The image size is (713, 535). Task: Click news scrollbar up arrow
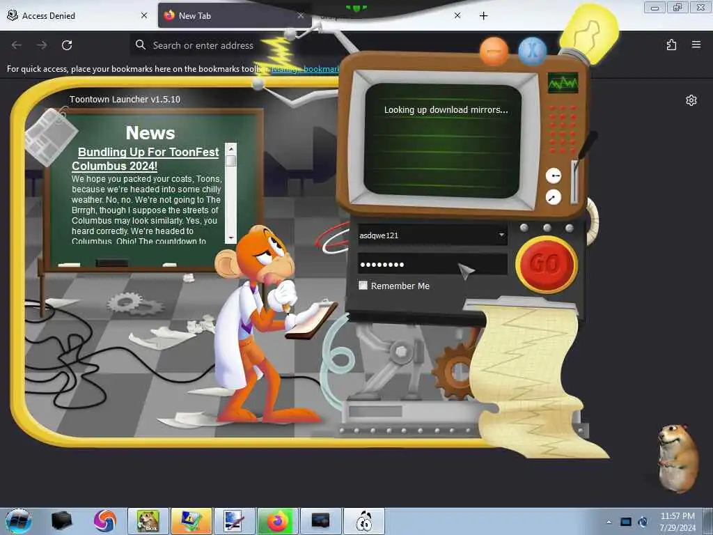pos(231,149)
